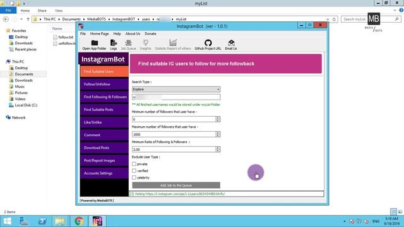The width and height of the screenshot is (404, 227).
Task: Show hidden system tray icons
Action: click(x=345, y=221)
